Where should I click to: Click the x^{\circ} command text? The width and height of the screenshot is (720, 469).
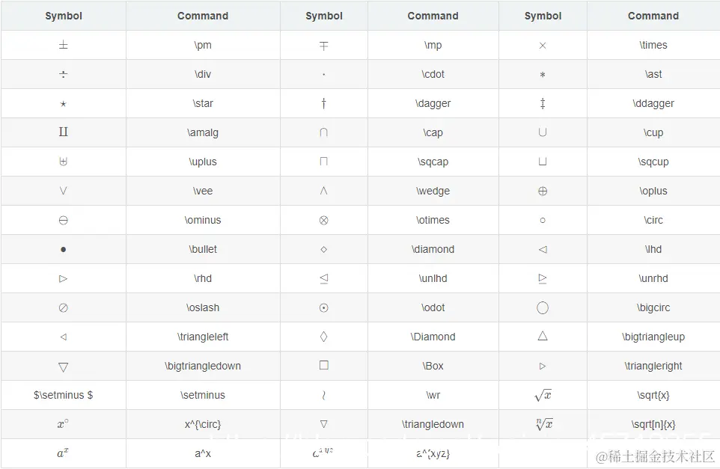pos(203,424)
